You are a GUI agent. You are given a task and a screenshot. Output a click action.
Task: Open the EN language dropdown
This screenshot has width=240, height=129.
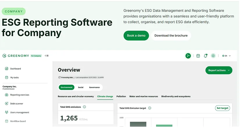(x=226, y=56)
